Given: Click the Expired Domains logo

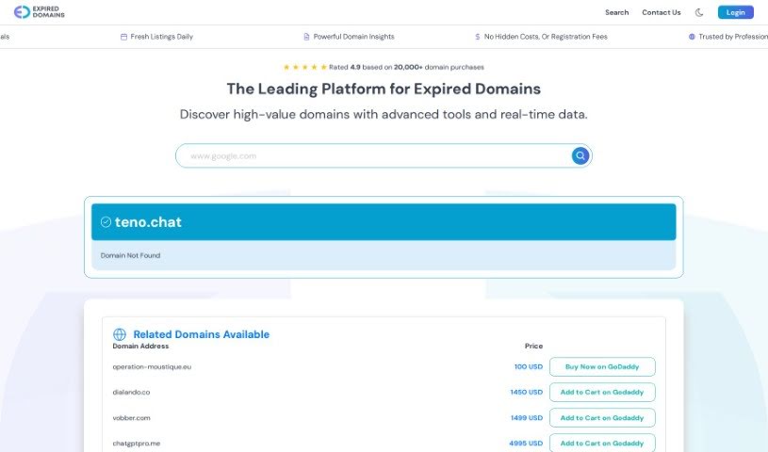Looking at the screenshot, I should point(40,12).
